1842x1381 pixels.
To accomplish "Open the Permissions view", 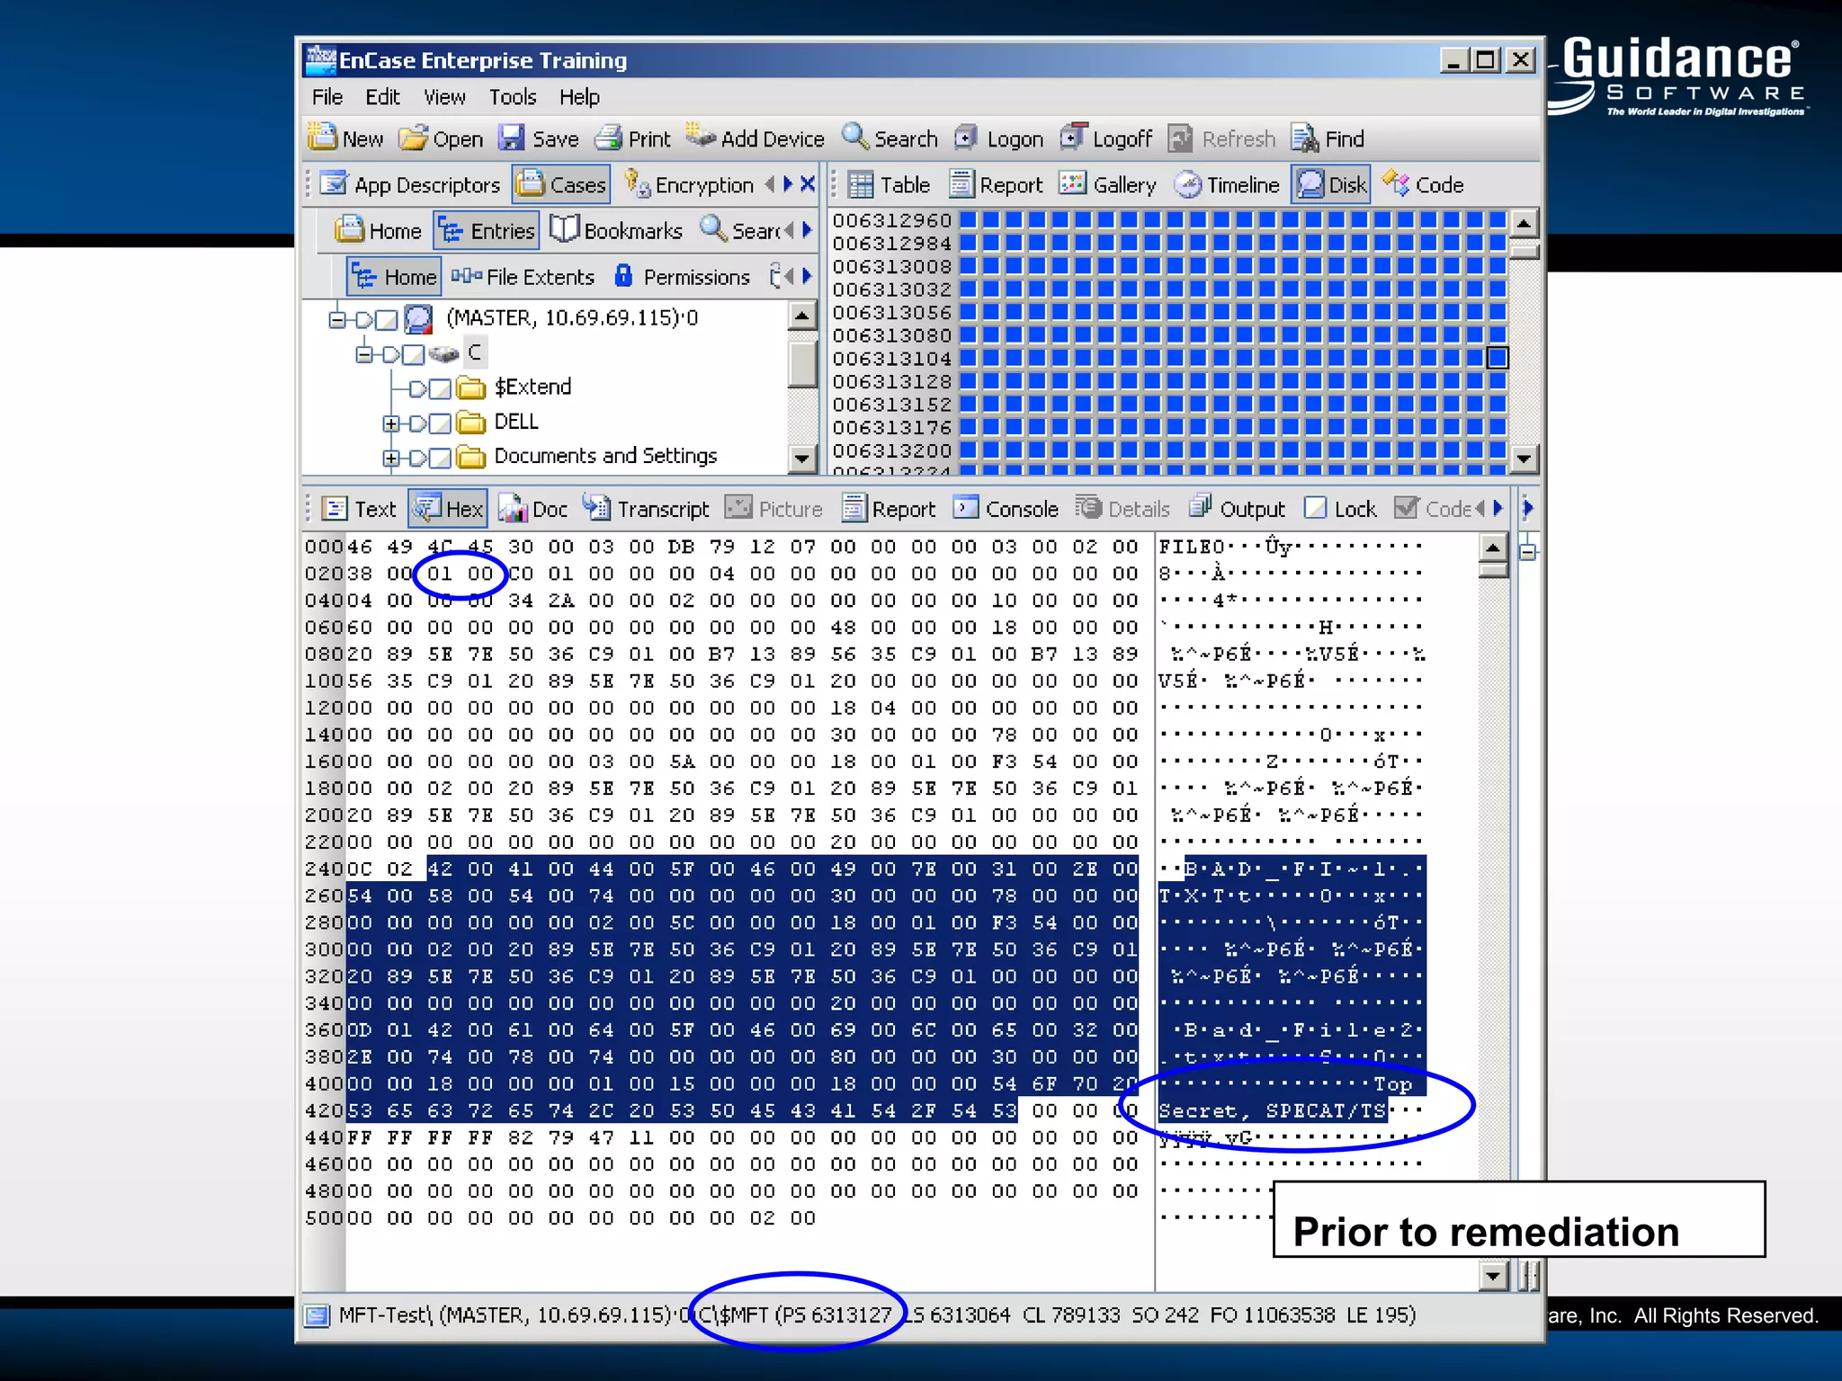I will [682, 277].
